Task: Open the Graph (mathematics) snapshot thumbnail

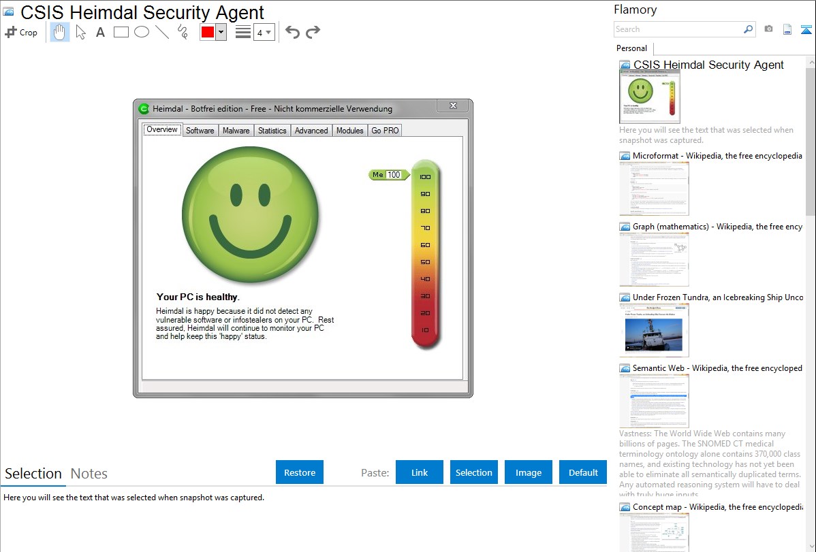Action: click(654, 259)
